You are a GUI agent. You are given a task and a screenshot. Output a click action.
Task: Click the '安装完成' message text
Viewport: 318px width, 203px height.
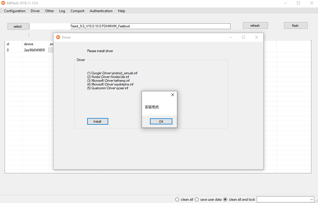[152, 107]
